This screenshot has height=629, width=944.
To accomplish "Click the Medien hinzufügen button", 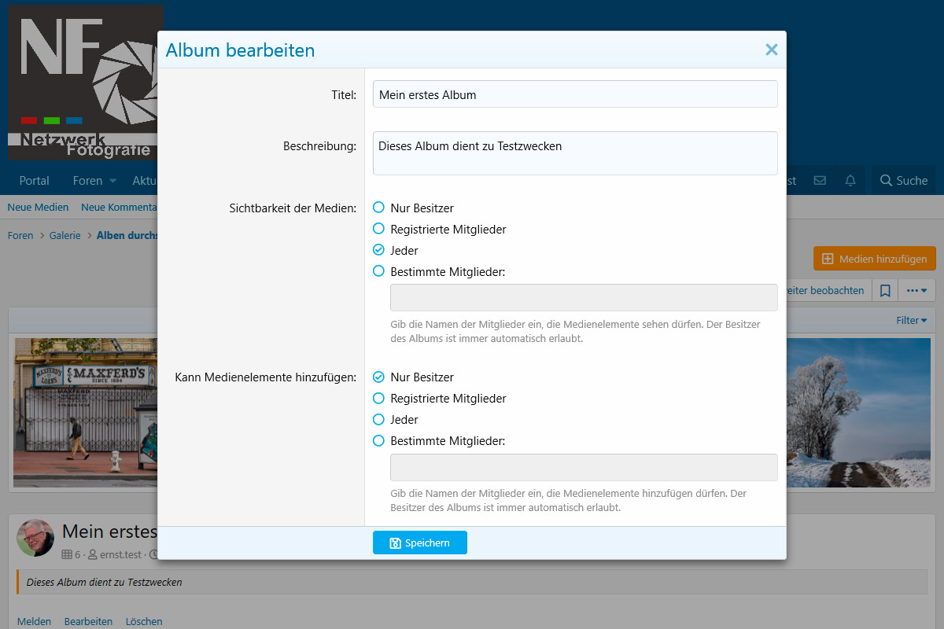I will click(875, 259).
